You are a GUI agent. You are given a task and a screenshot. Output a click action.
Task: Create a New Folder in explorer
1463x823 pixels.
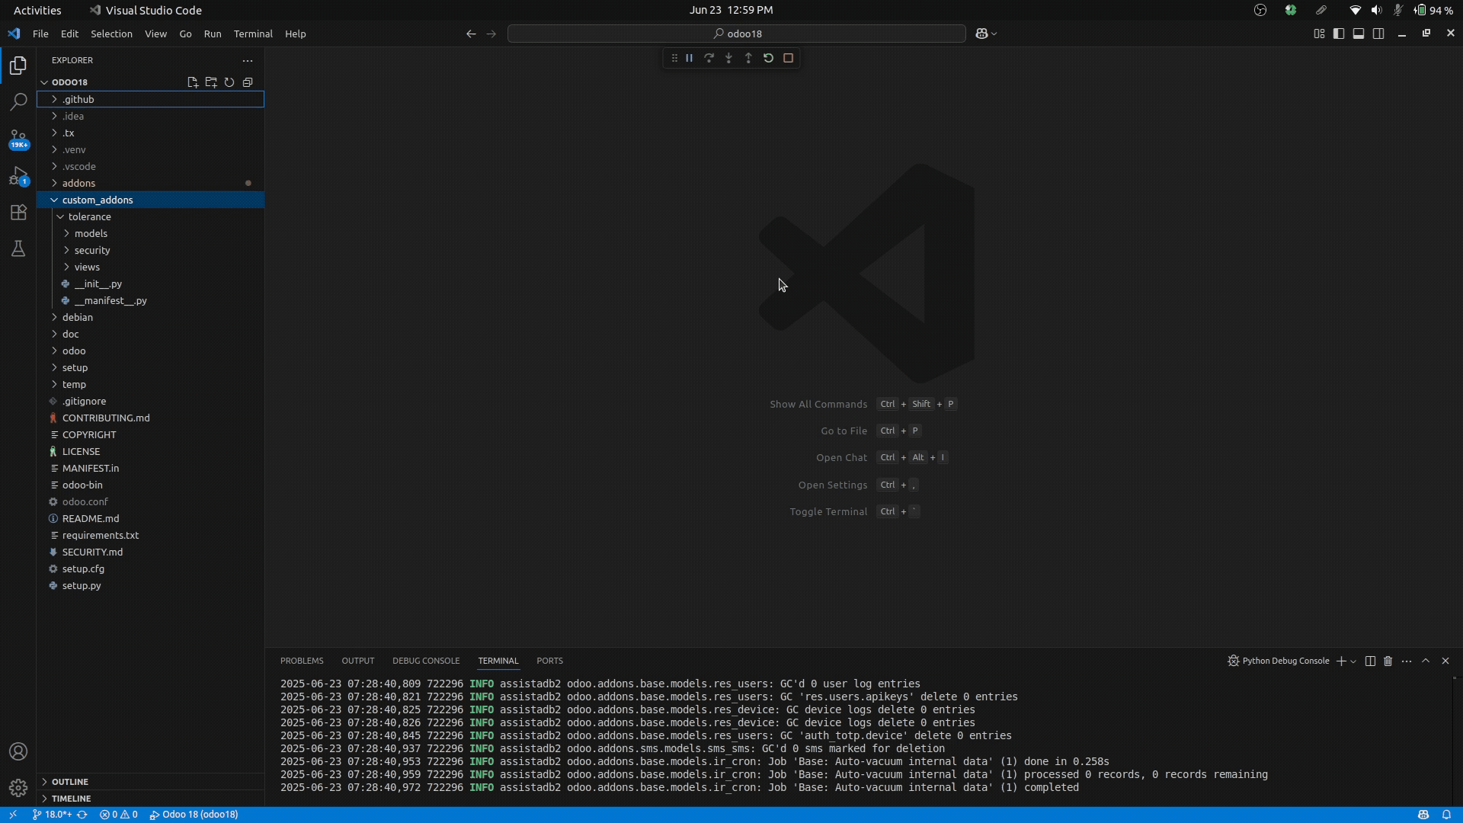[211, 82]
